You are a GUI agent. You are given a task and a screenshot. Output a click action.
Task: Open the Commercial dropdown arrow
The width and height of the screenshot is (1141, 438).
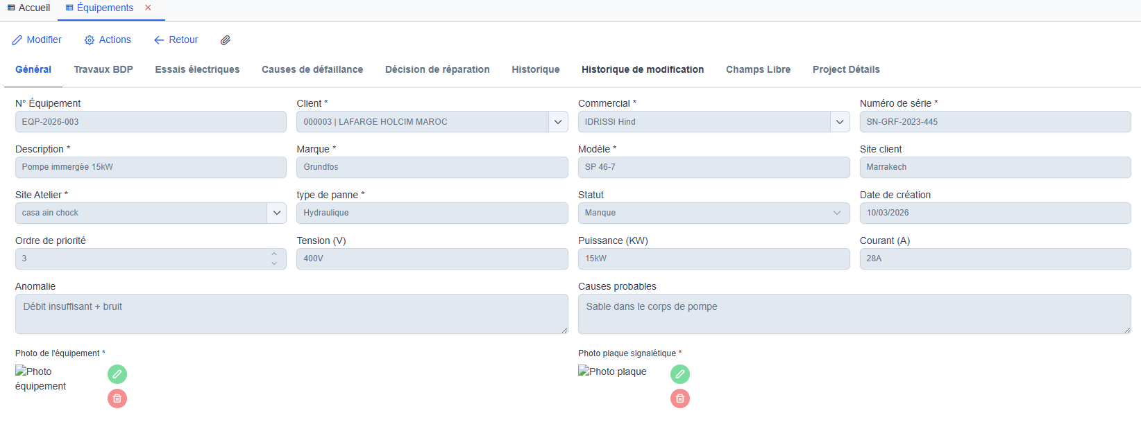[x=840, y=122]
